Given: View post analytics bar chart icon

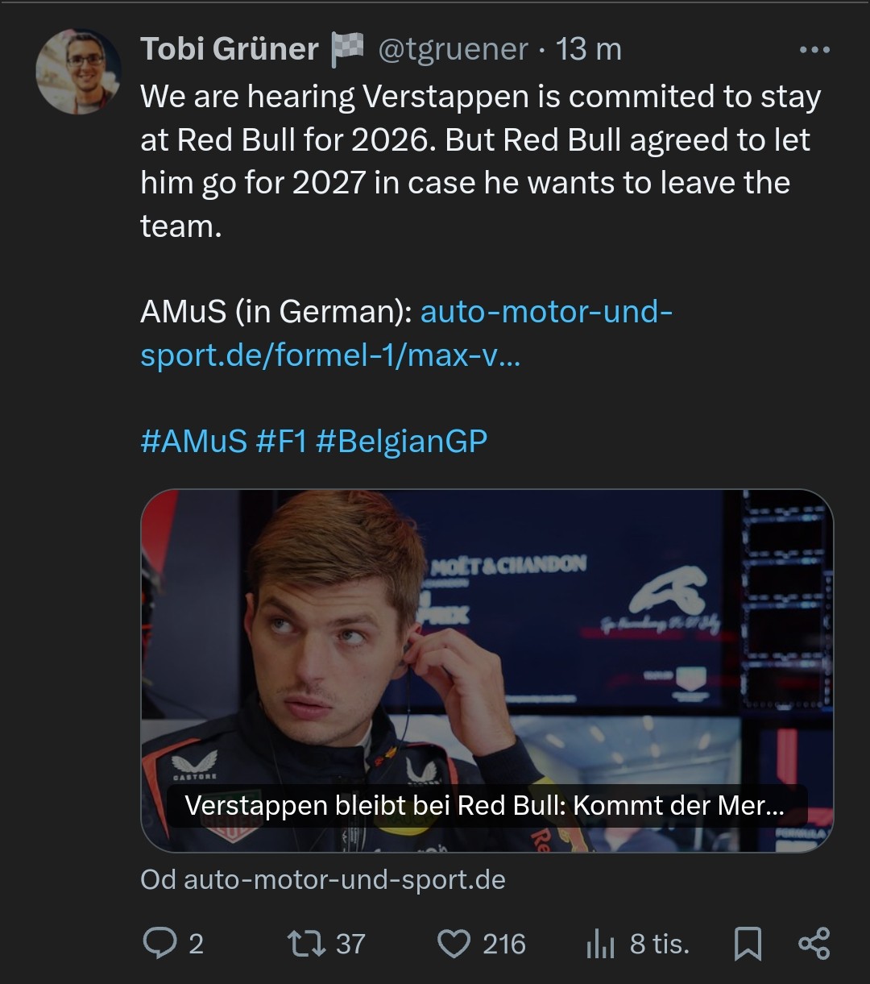Looking at the screenshot, I should coord(601,945).
